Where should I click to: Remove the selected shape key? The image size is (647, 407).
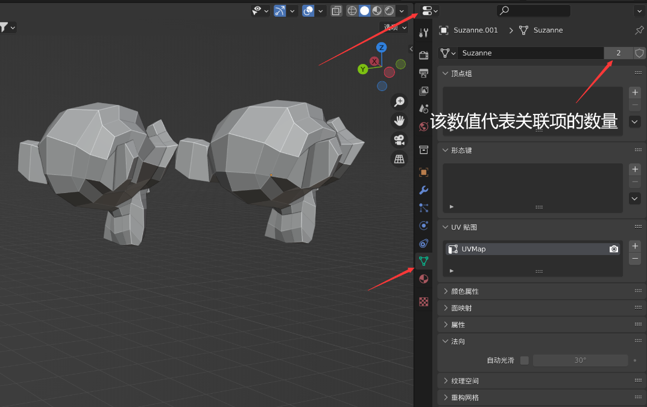[x=635, y=181]
